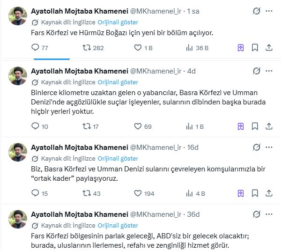Like the 'ortak kader' tweet with 194 likes

138,193
